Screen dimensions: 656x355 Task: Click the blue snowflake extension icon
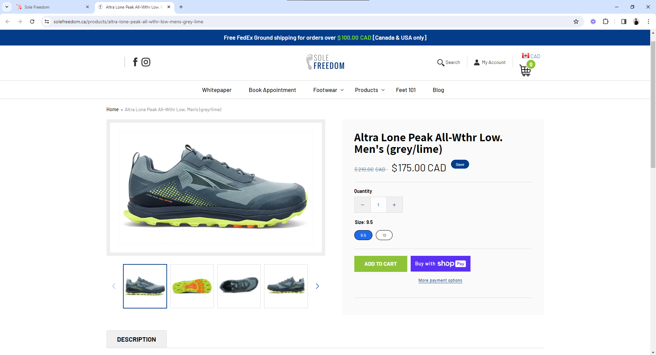click(593, 22)
